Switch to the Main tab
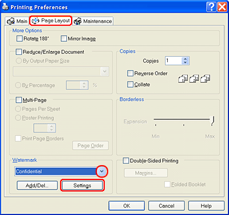This screenshot has height=215, width=229. tap(17, 21)
